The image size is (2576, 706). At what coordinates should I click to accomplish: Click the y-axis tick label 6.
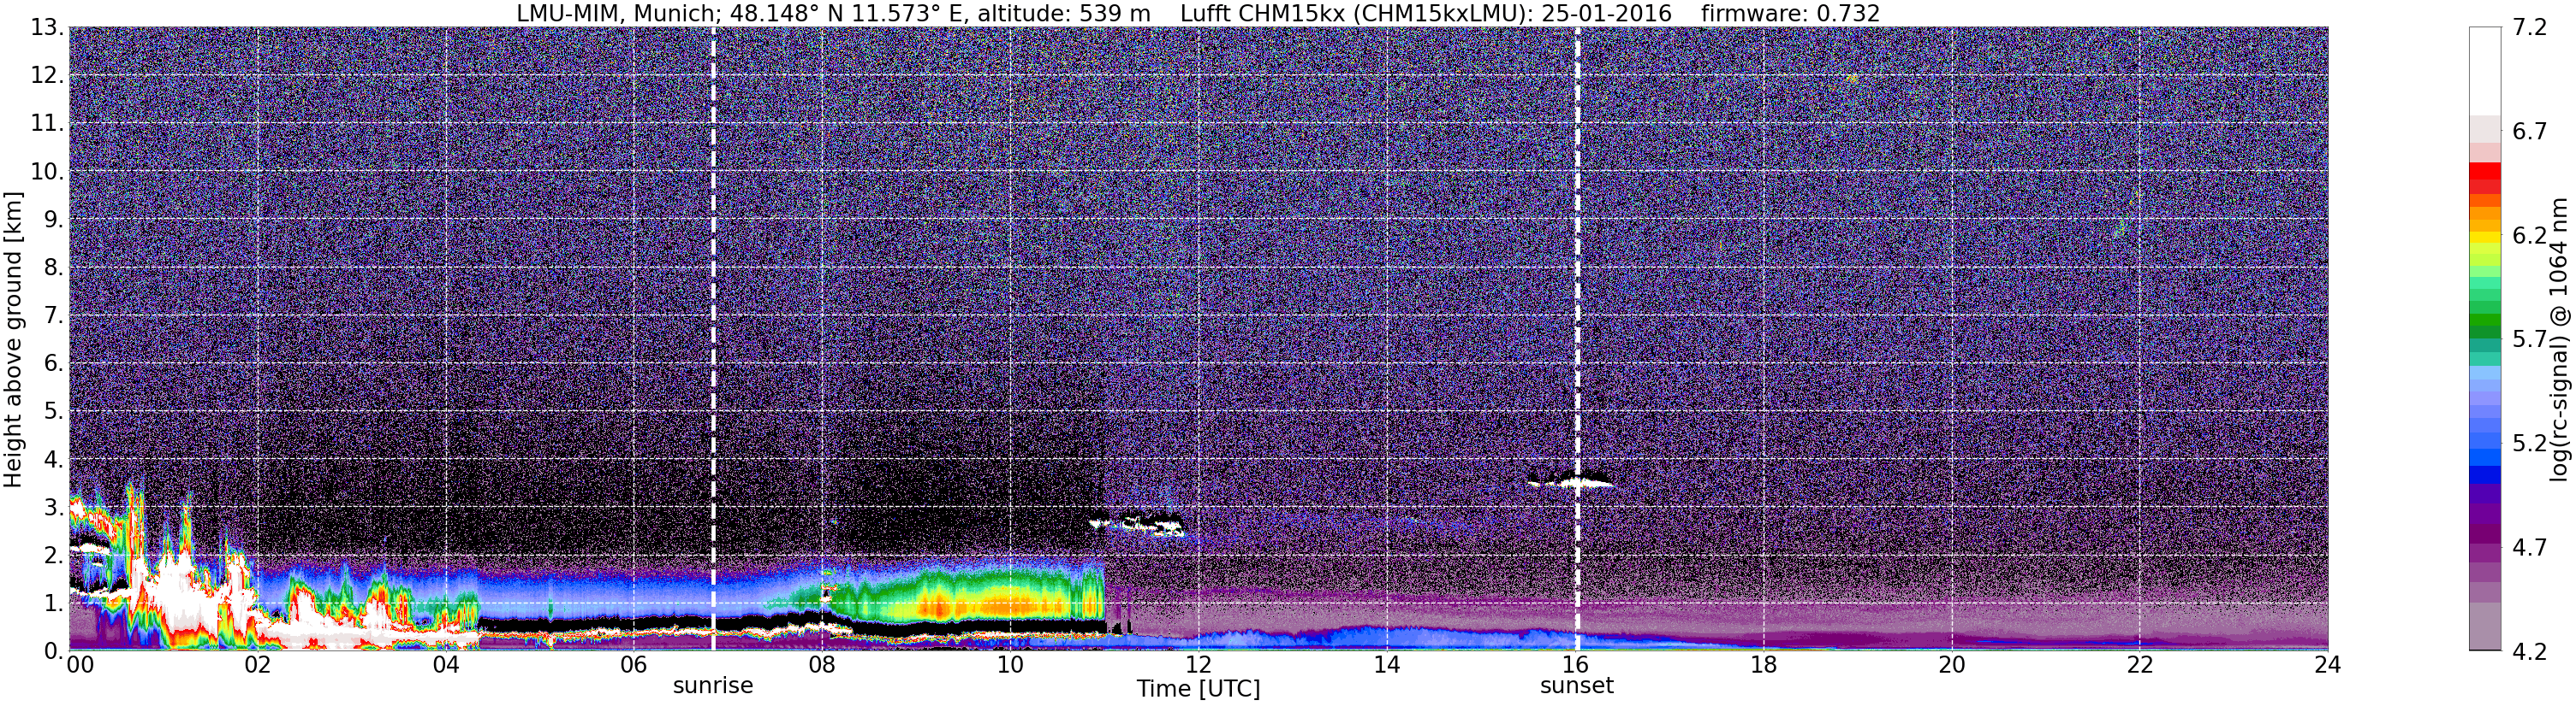coord(53,362)
